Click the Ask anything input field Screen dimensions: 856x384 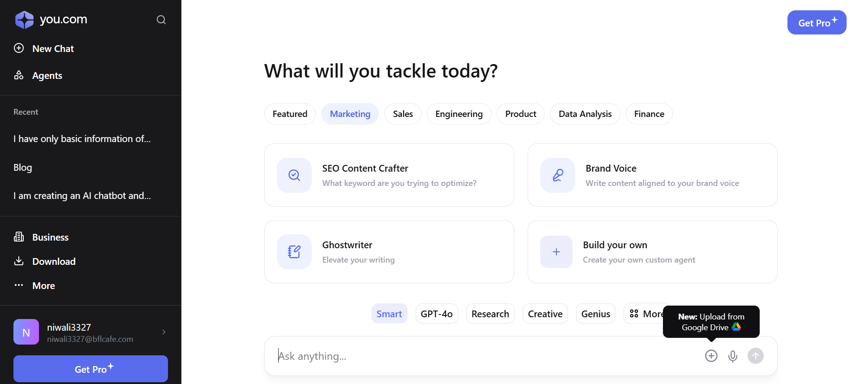pos(484,356)
